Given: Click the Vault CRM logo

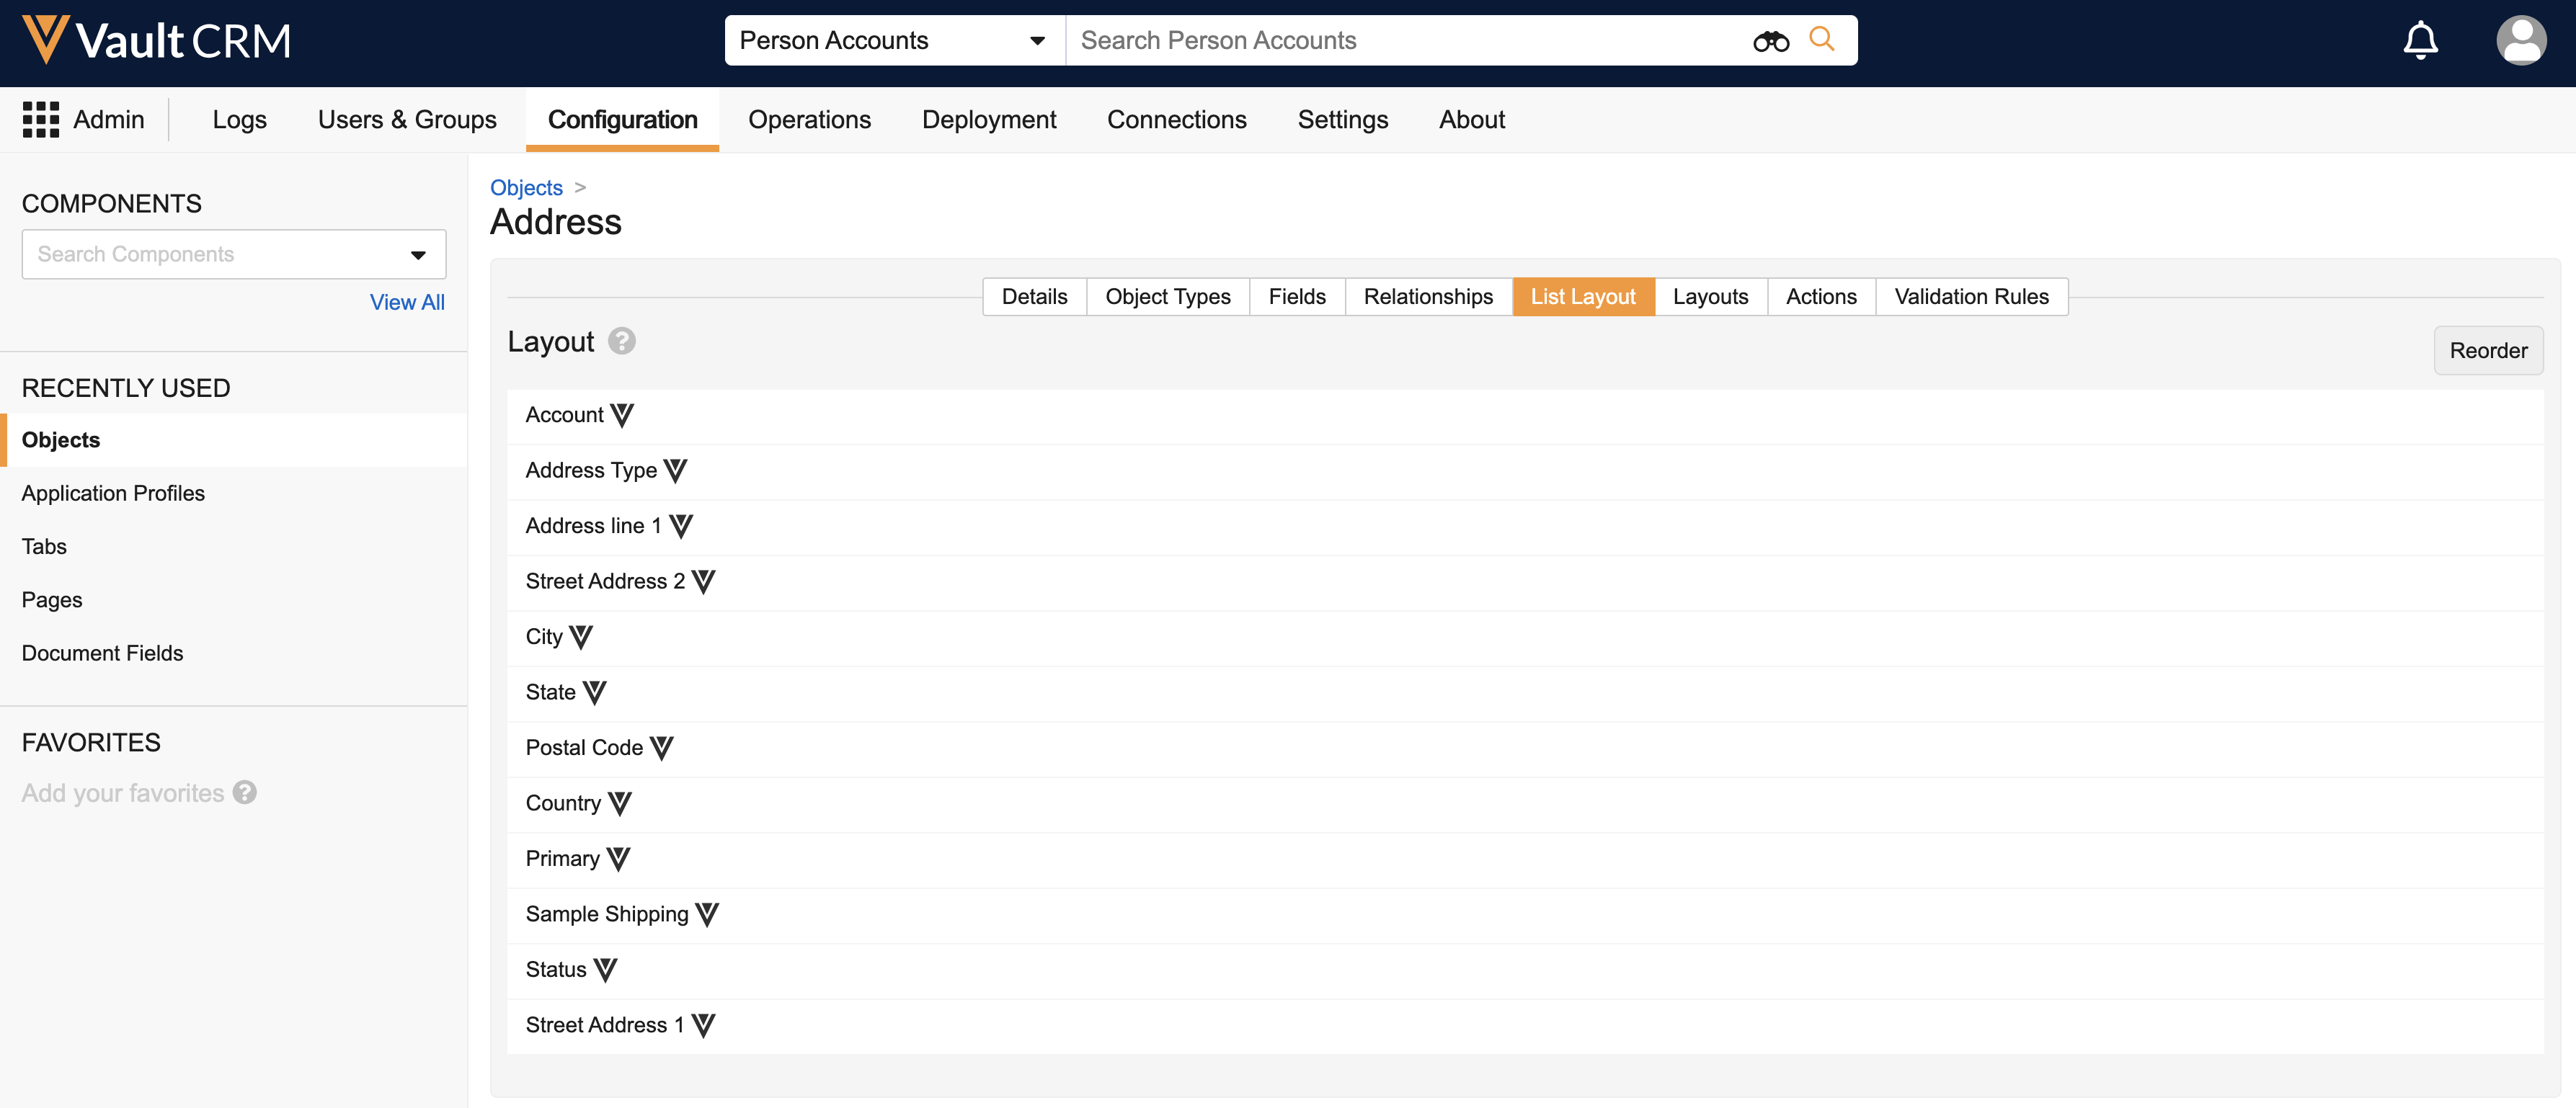Looking at the screenshot, I should click(157, 41).
